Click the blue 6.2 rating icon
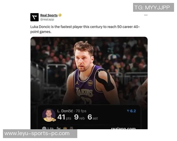The height and width of the screenshot is (141, 177). [x=131, y=111]
